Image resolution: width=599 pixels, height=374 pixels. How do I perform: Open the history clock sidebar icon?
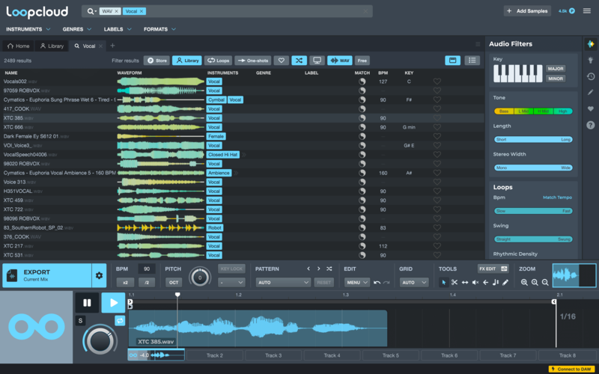pyautogui.click(x=591, y=77)
